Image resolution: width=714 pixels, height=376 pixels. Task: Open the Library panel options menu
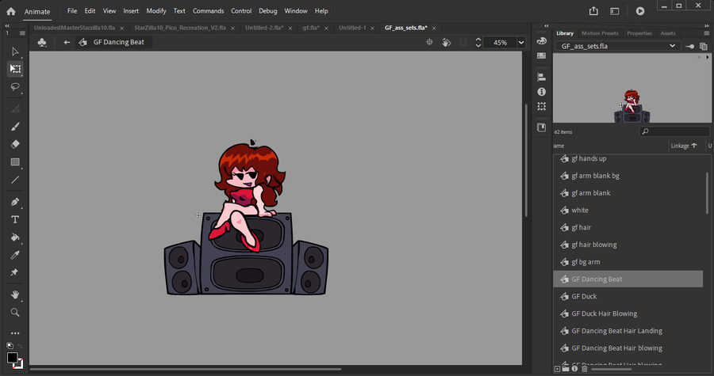(707, 33)
